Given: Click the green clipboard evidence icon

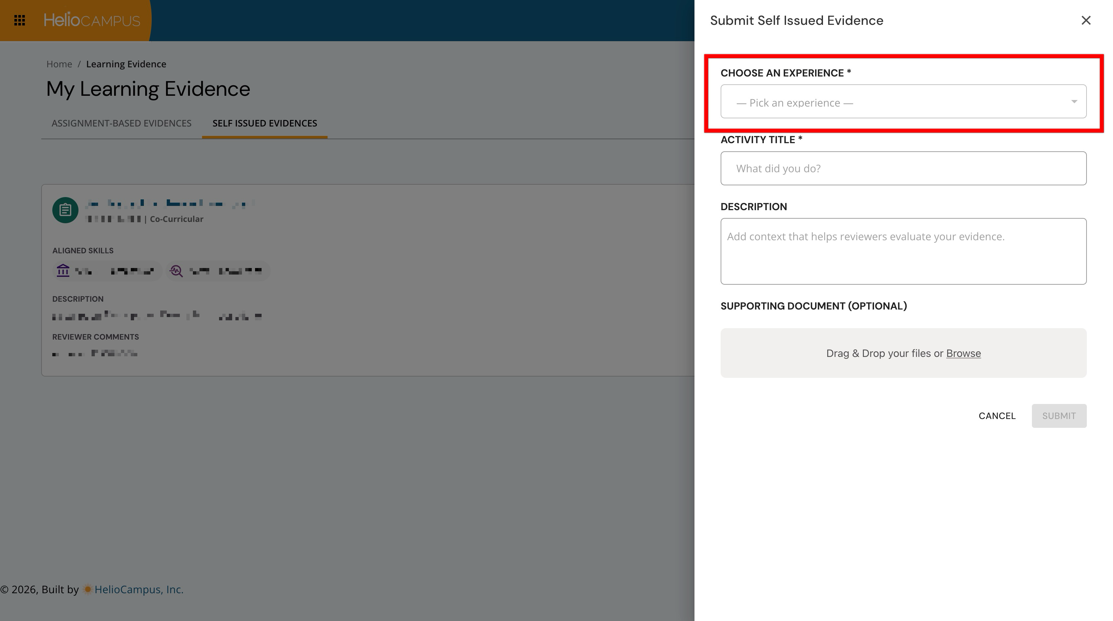Looking at the screenshot, I should click(65, 210).
